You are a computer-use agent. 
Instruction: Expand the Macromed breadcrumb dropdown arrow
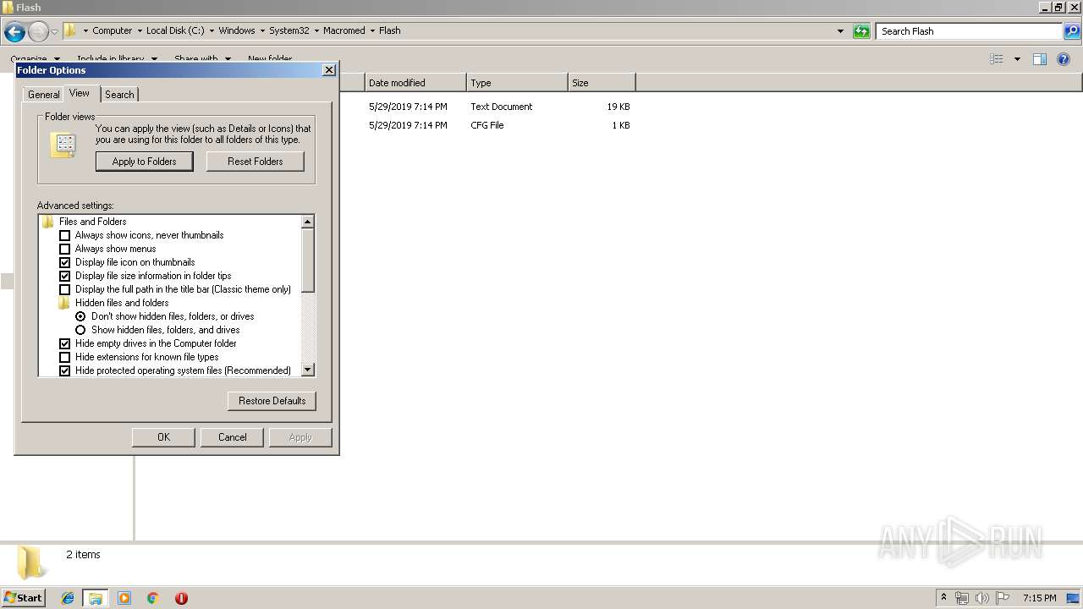372,30
